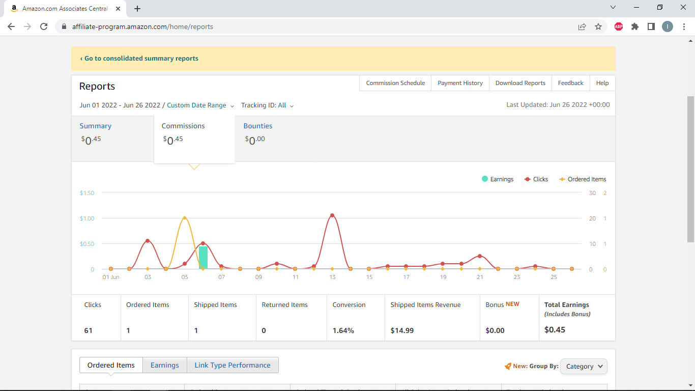Click the green earnings bar on chart

203,258
